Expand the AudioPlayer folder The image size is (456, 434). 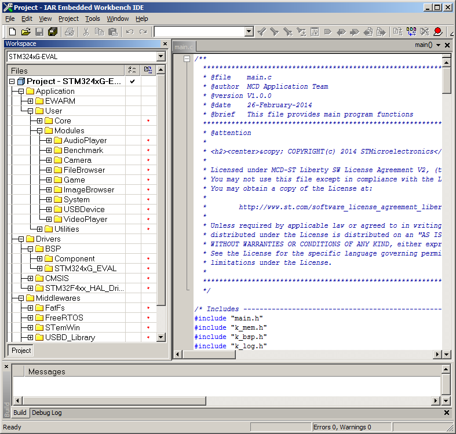49,141
